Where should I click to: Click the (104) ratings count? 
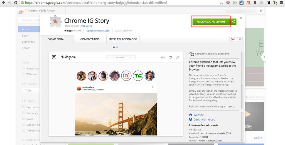79,31
